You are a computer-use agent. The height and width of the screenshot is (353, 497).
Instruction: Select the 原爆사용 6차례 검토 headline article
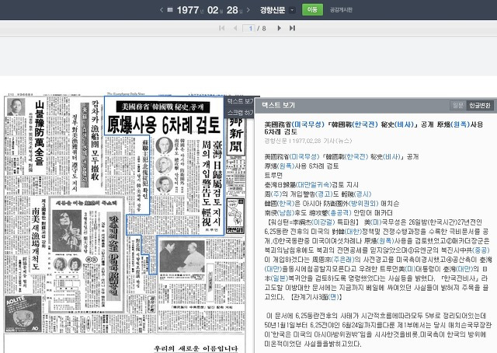tap(164, 125)
